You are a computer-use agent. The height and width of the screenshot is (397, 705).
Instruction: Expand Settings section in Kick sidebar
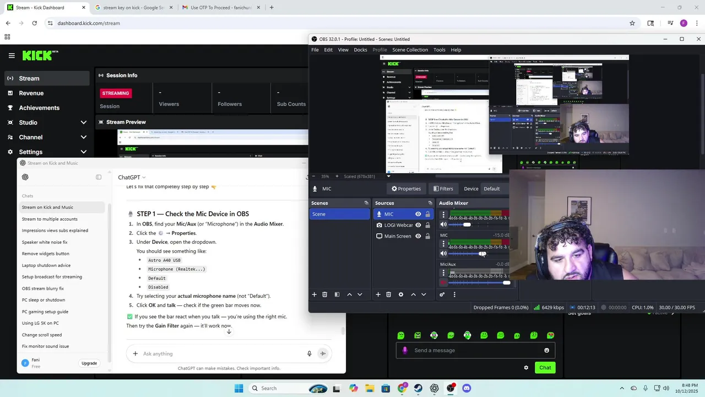point(83,152)
